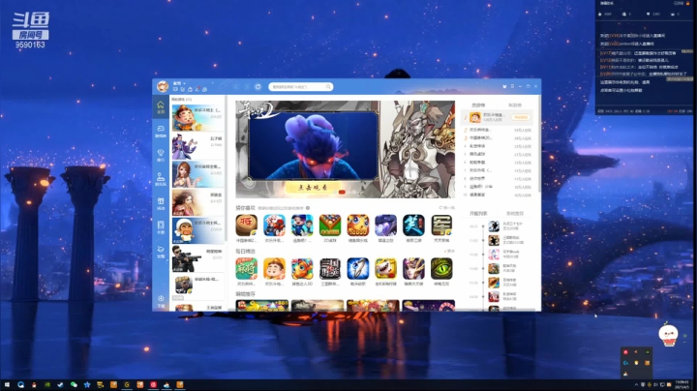697x391 pixels.
Task: Open the planet discover icon in the sidebar
Action: click(x=161, y=252)
